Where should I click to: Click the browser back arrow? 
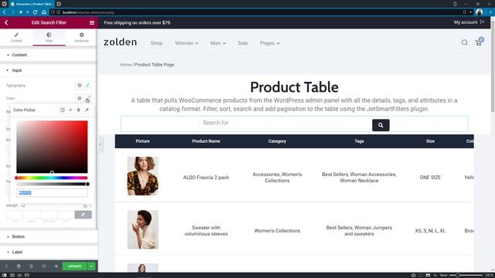click(5, 12)
